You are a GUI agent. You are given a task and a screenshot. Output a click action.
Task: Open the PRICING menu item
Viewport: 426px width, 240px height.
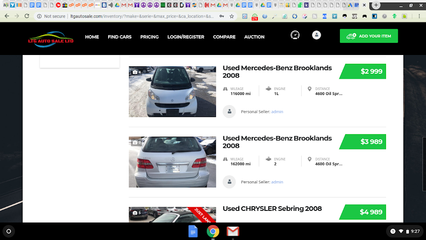(149, 37)
